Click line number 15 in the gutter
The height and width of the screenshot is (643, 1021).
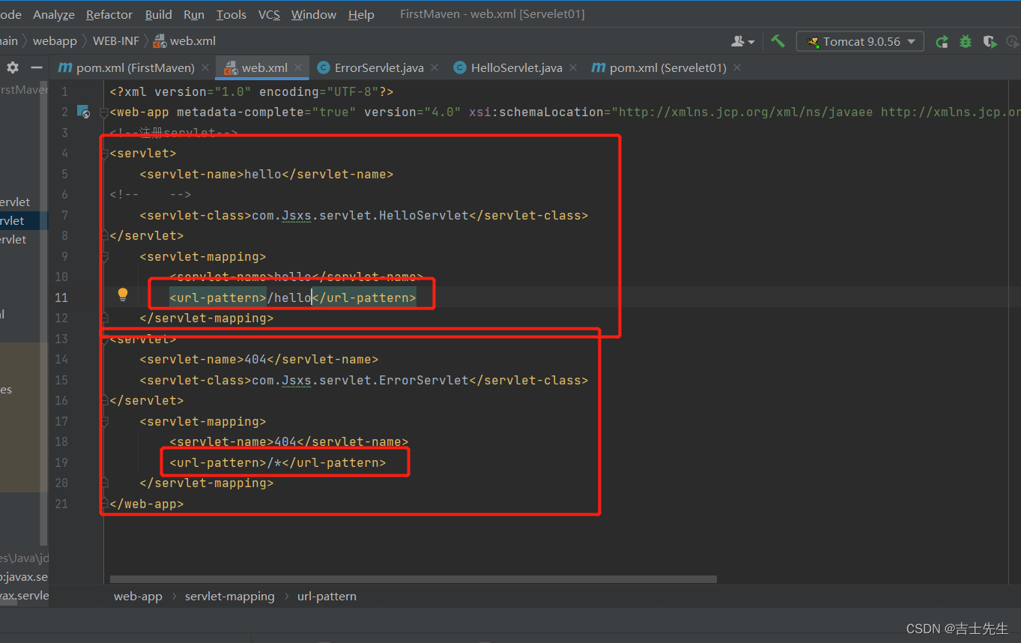pos(61,380)
